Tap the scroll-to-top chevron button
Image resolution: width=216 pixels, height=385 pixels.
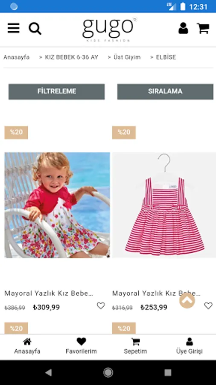tap(187, 300)
